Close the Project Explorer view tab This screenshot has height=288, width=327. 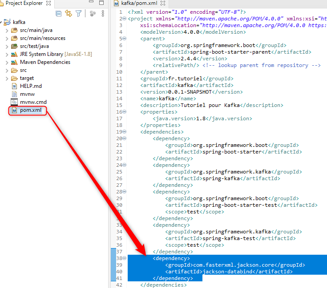point(48,4)
